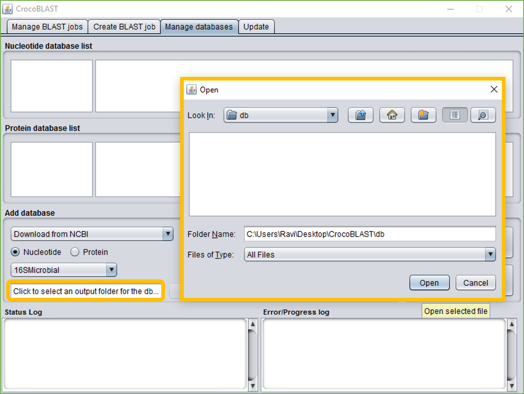Go up one folder level in Open dialog

[361, 115]
